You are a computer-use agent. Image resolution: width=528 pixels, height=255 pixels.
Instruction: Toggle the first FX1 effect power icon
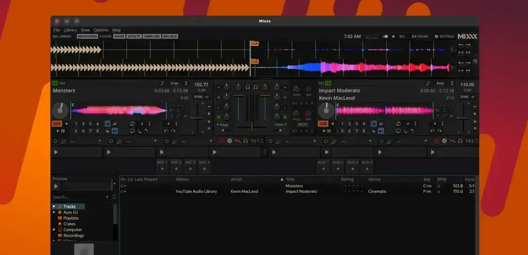56,141
